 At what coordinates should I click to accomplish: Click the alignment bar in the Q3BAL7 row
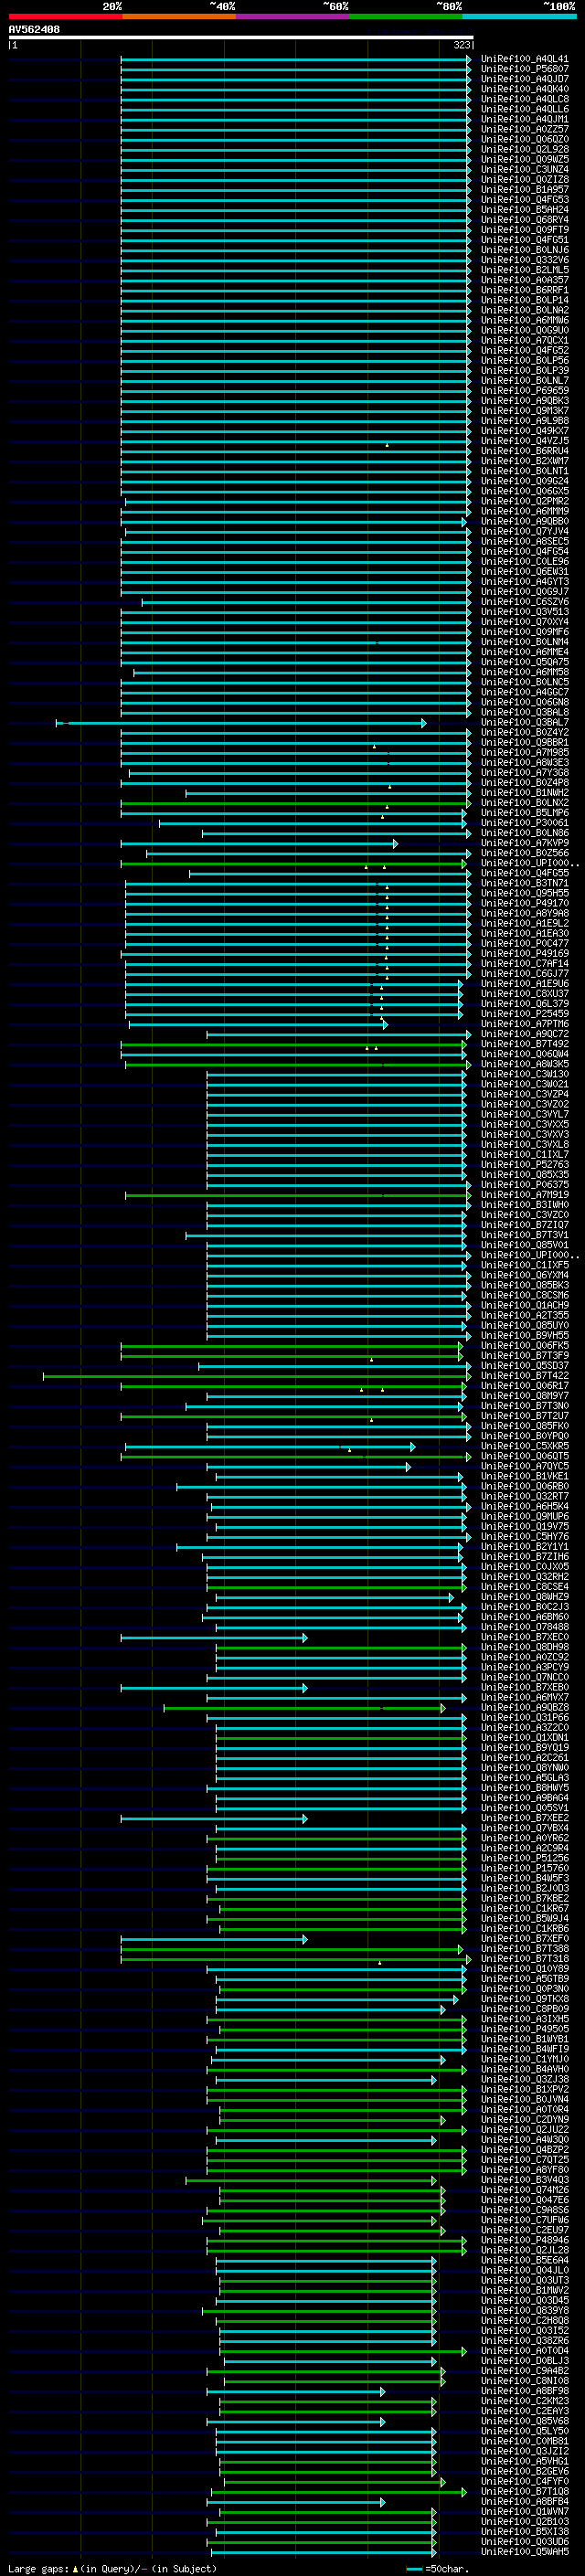click(x=241, y=723)
